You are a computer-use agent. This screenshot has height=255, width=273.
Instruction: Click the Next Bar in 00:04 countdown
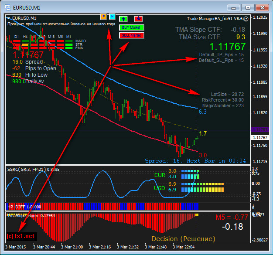pyautogui.click(x=216, y=161)
